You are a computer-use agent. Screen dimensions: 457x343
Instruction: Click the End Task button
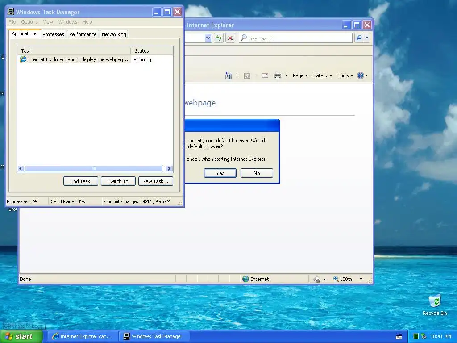coord(80,181)
